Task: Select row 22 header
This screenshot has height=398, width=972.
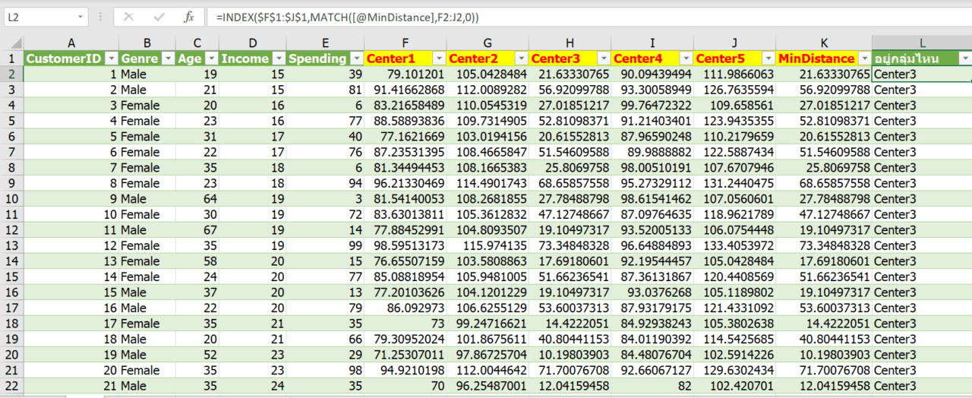Action: 11,386
